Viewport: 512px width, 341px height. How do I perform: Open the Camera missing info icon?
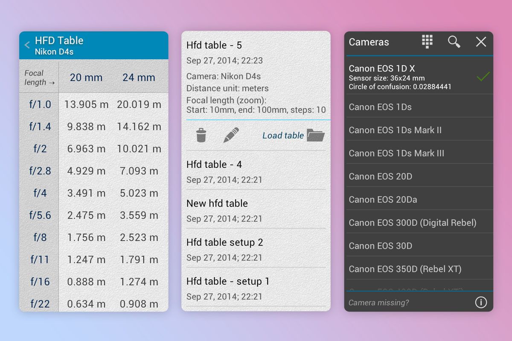(x=480, y=302)
